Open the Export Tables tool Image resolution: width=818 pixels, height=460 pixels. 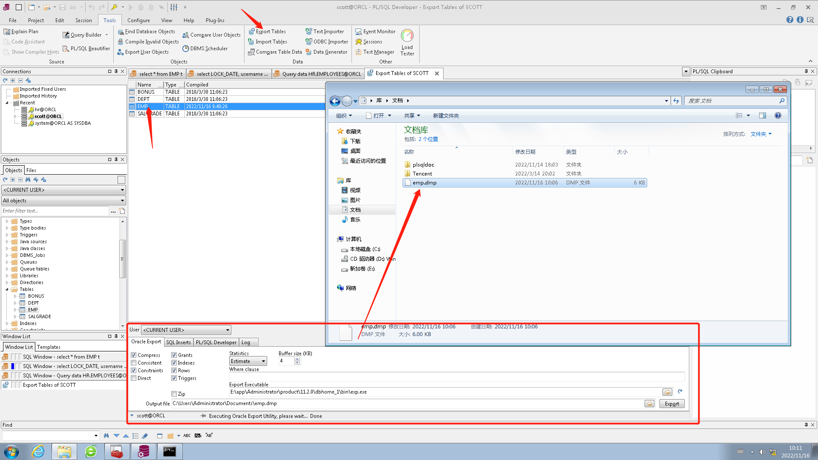coord(267,31)
